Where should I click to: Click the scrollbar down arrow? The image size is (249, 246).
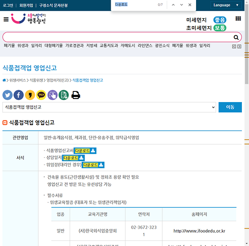(x=247, y=243)
